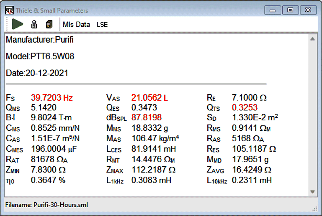The width and height of the screenshot is (322, 216).
Task: Select LSE toolbar option
Action: (x=102, y=25)
